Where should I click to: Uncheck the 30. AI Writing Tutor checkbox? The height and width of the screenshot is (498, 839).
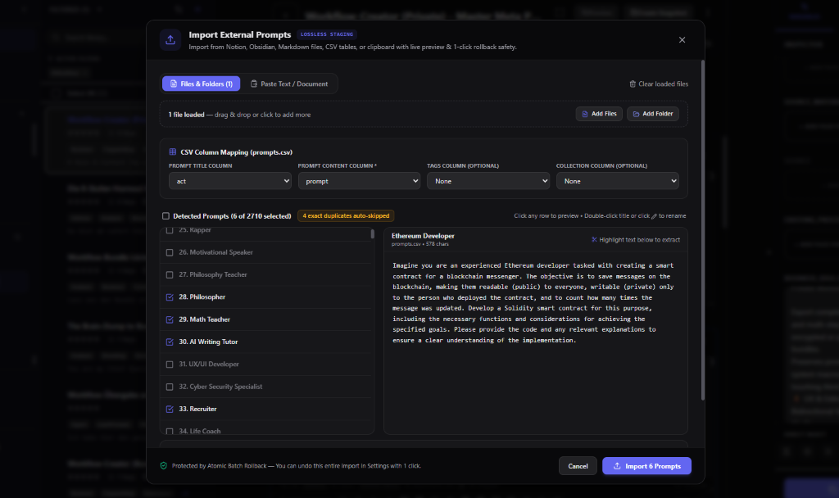pyautogui.click(x=170, y=342)
